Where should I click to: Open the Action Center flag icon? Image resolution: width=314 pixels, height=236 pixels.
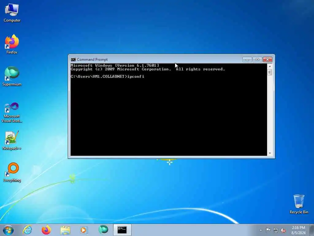[268, 230]
